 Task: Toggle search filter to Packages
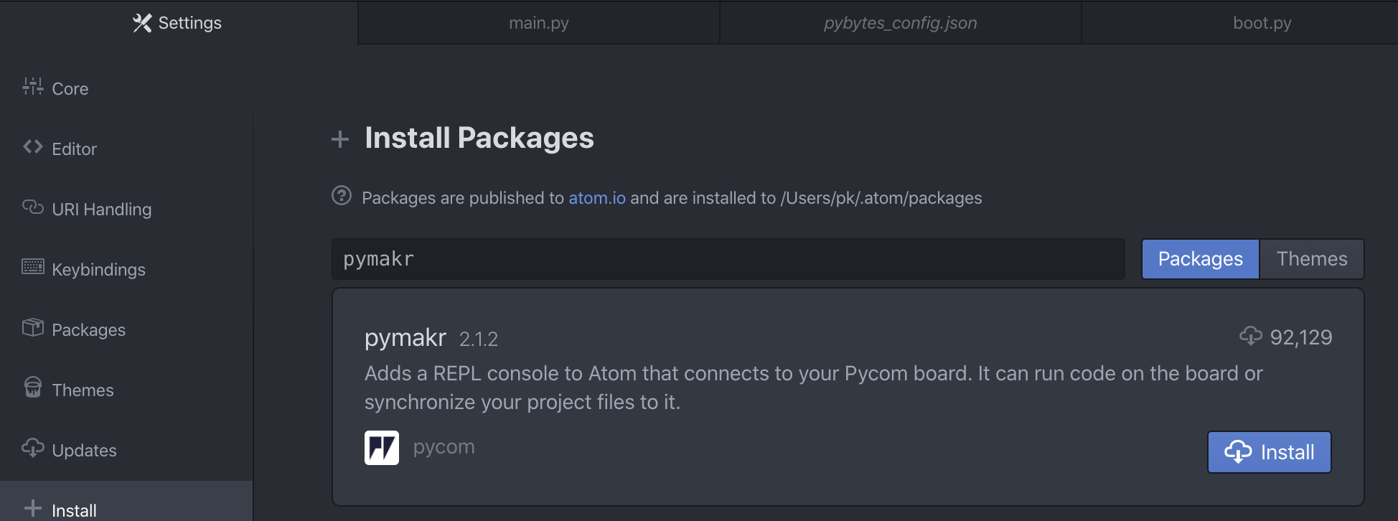[1200, 259]
